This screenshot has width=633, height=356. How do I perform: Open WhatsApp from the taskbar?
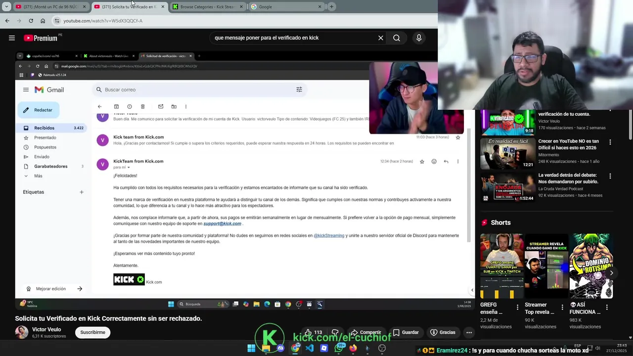pyautogui.click(x=339, y=348)
